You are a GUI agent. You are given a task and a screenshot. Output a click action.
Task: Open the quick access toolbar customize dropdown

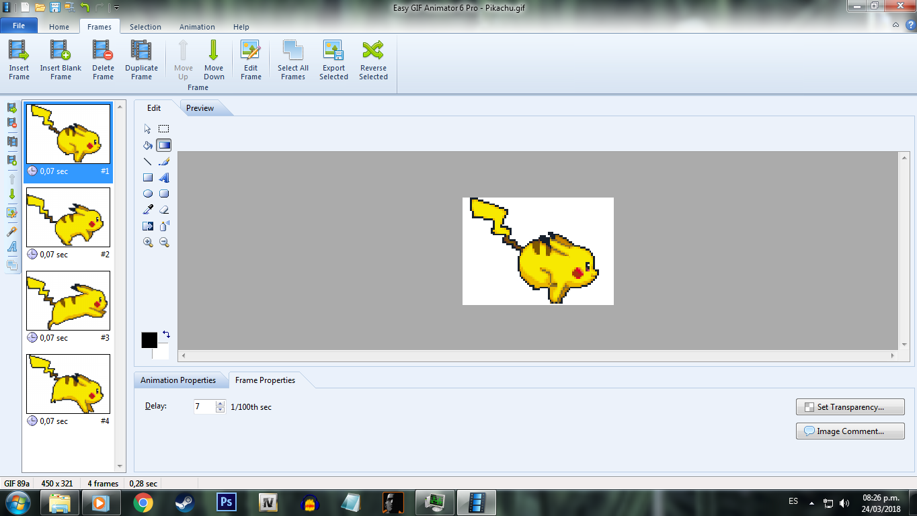[116, 8]
